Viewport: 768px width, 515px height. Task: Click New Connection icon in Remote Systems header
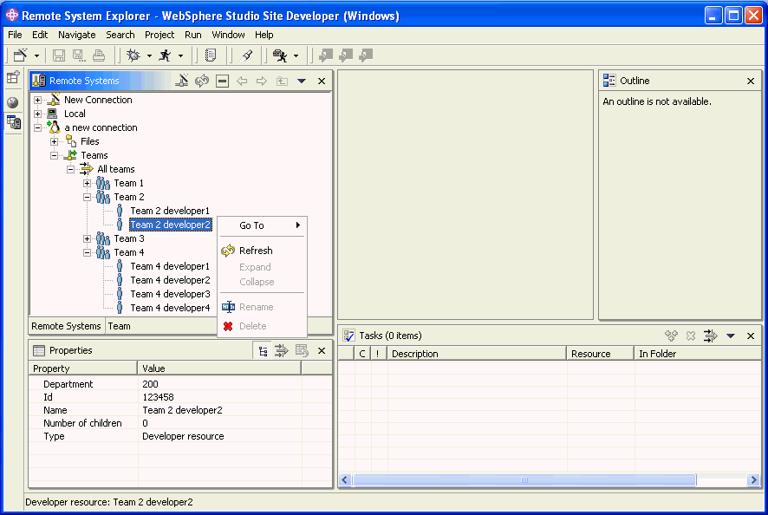click(182, 81)
